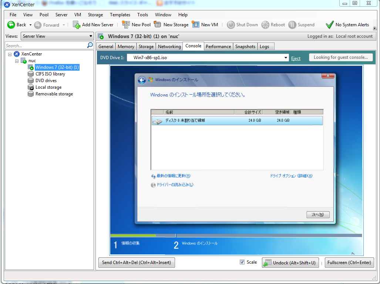Image resolution: width=380 pixels, height=284 pixels.
Task: Click the Eject link
Action: pos(296,58)
